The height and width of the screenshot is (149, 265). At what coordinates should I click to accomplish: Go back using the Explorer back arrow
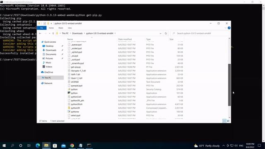click(40, 34)
